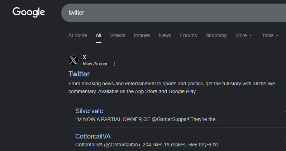286x151 pixels.
Task: Open the X favicon beside the x.com result
Action: click(x=73, y=60)
